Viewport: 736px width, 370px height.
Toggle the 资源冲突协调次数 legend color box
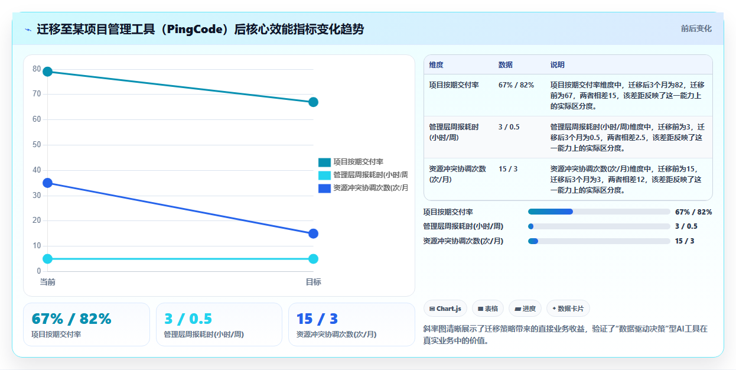324,188
